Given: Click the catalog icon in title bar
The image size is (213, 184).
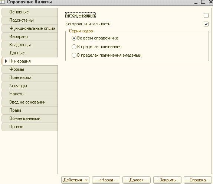Looking at the screenshot, I should tap(2, 2).
